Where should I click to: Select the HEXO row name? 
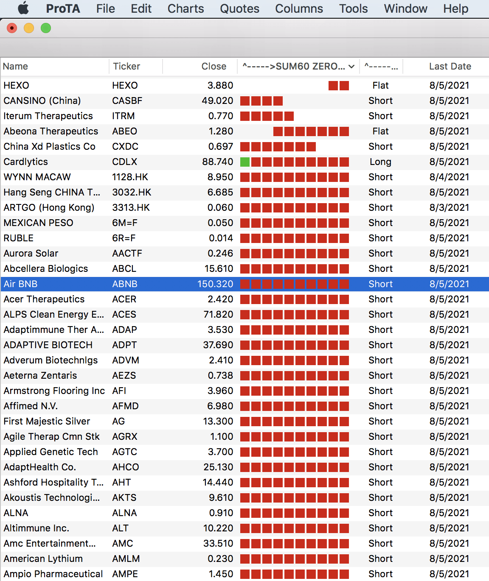coord(16,85)
